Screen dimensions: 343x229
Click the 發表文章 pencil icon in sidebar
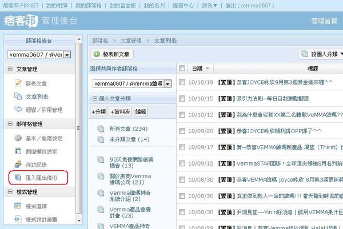pos(18,83)
